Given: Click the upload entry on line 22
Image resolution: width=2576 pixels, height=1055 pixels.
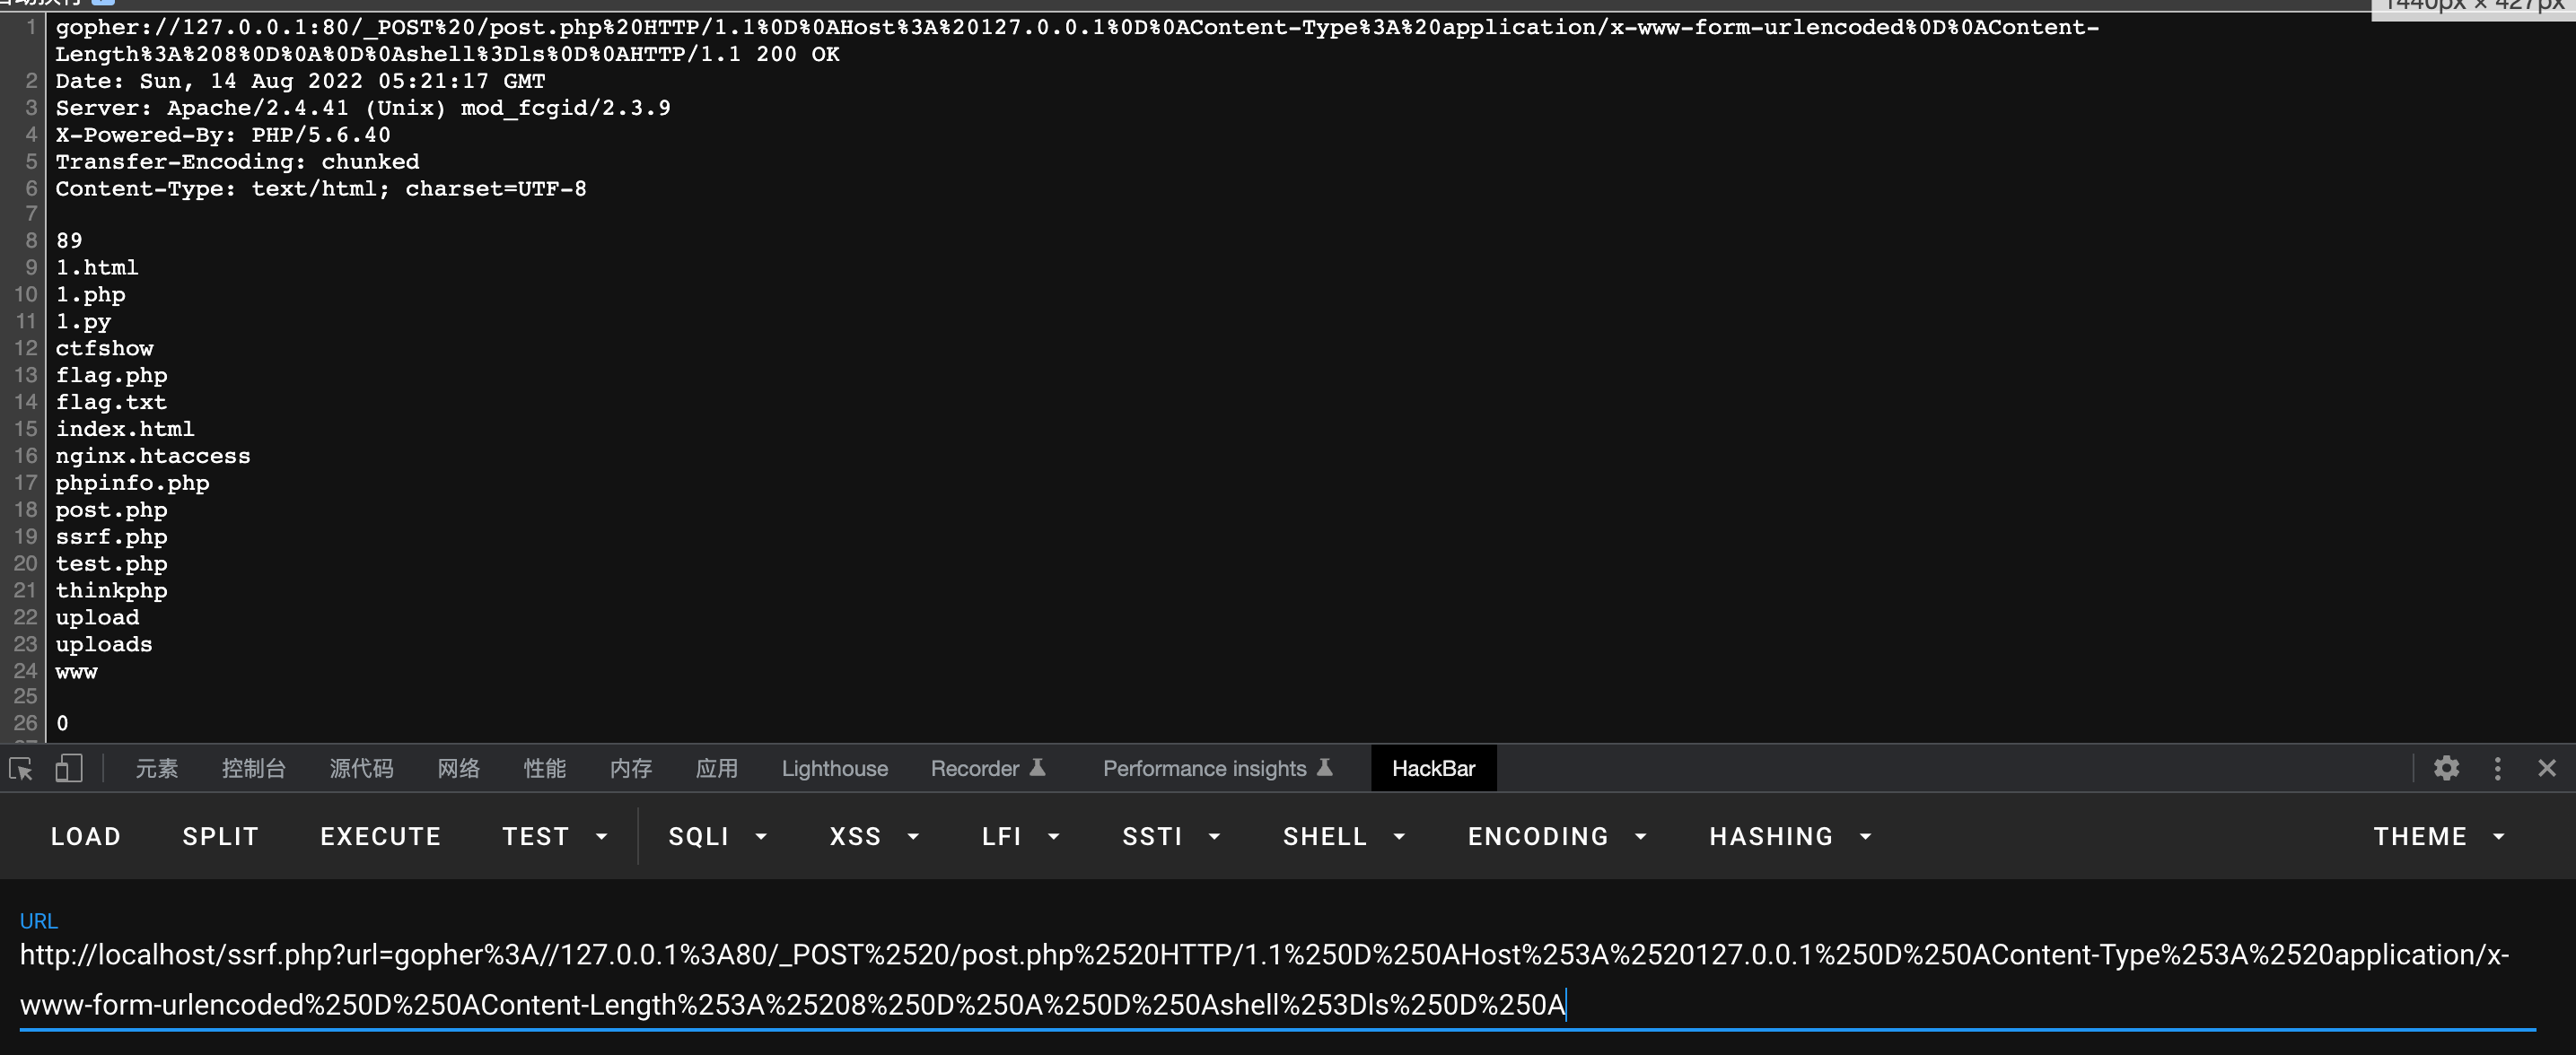Looking at the screenshot, I should [x=97, y=618].
